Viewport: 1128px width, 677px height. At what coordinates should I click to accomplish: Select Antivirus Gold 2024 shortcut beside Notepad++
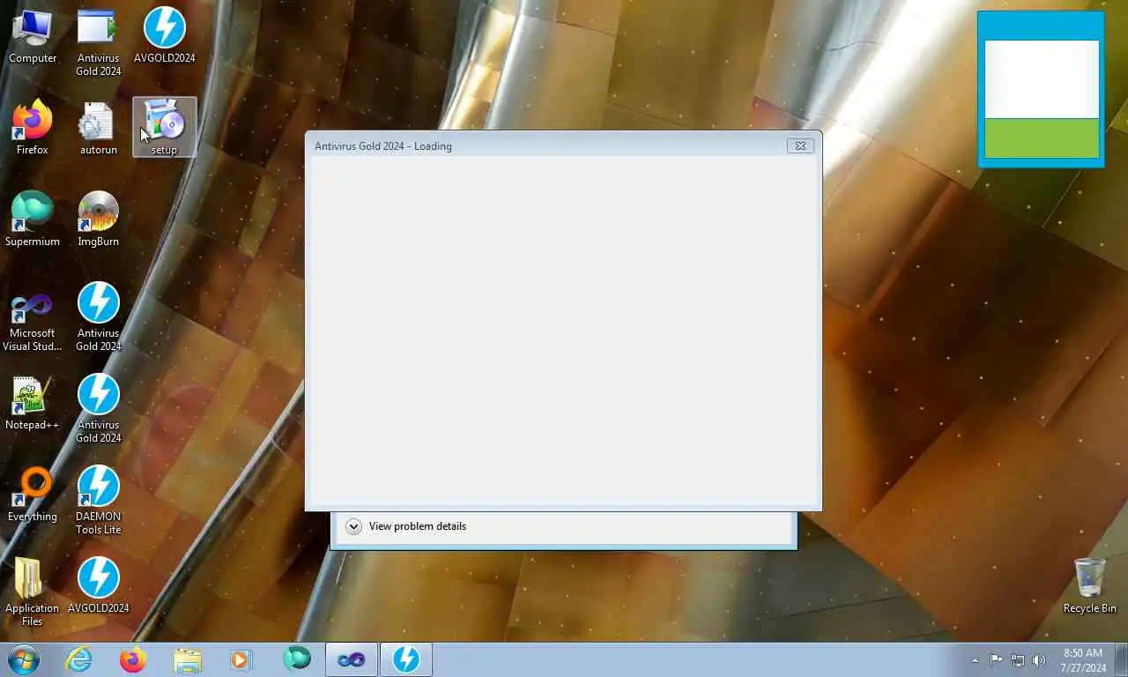[x=98, y=409]
